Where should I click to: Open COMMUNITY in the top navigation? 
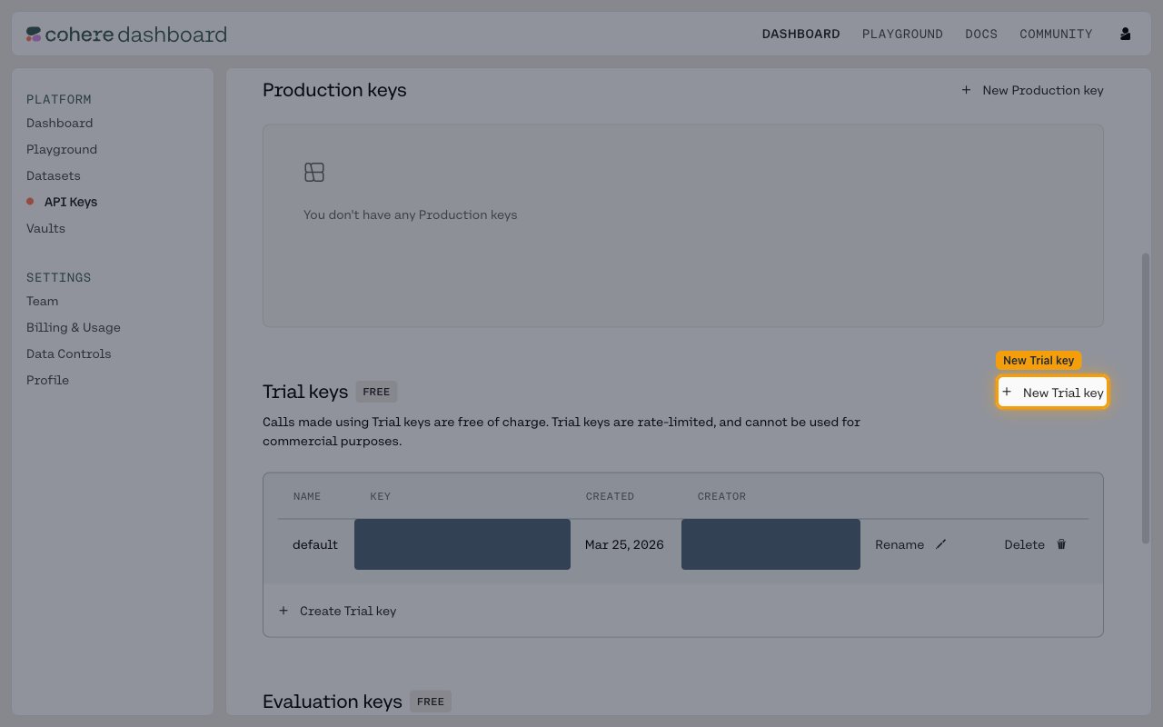click(x=1056, y=34)
